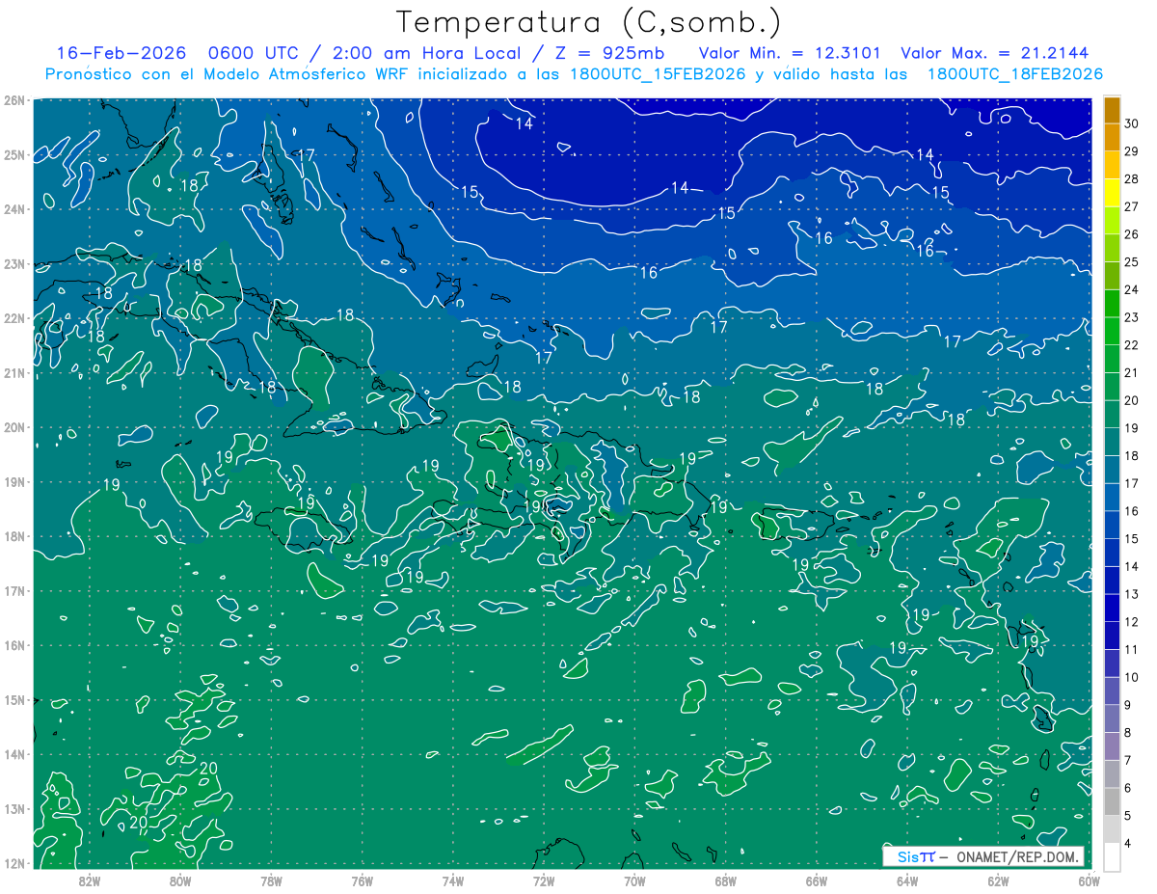Image resolution: width=1157 pixels, height=894 pixels.
Task: Click color bar legend label '25'
Action: [1131, 262]
